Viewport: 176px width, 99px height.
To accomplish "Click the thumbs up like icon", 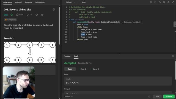I will coord(17,15).
